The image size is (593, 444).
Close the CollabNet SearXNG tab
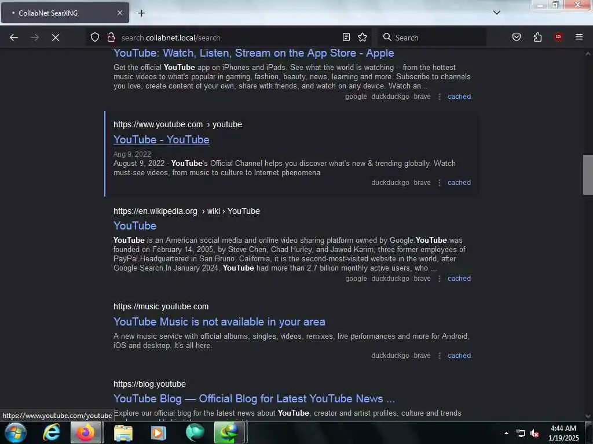tap(119, 13)
